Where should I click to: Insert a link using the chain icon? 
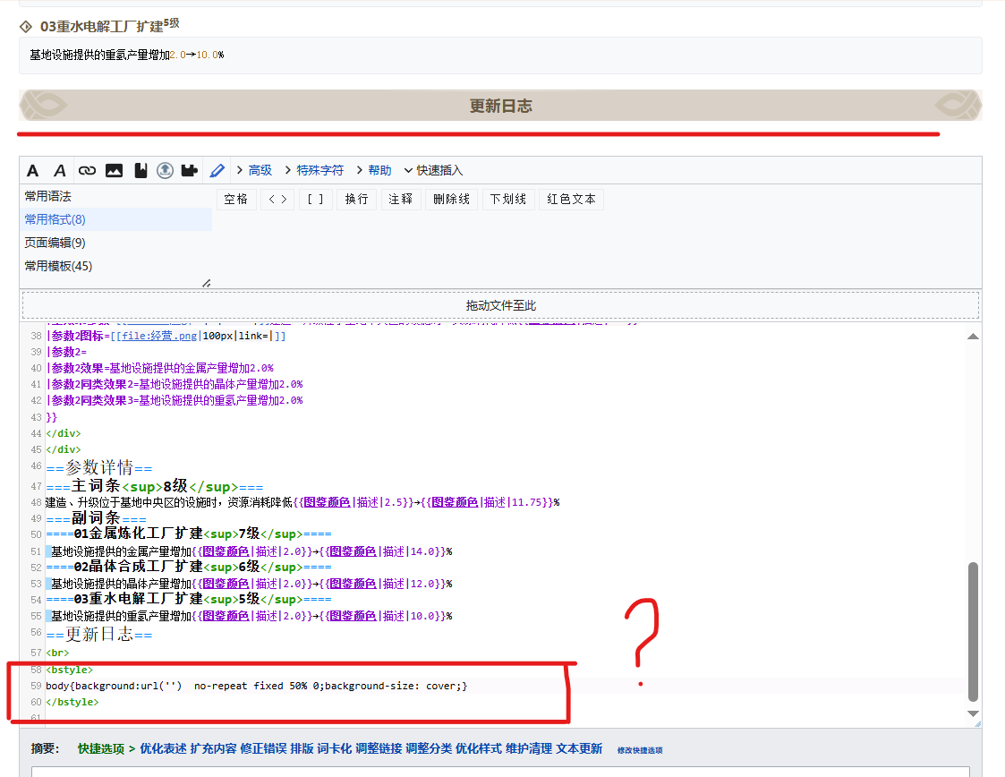point(87,171)
